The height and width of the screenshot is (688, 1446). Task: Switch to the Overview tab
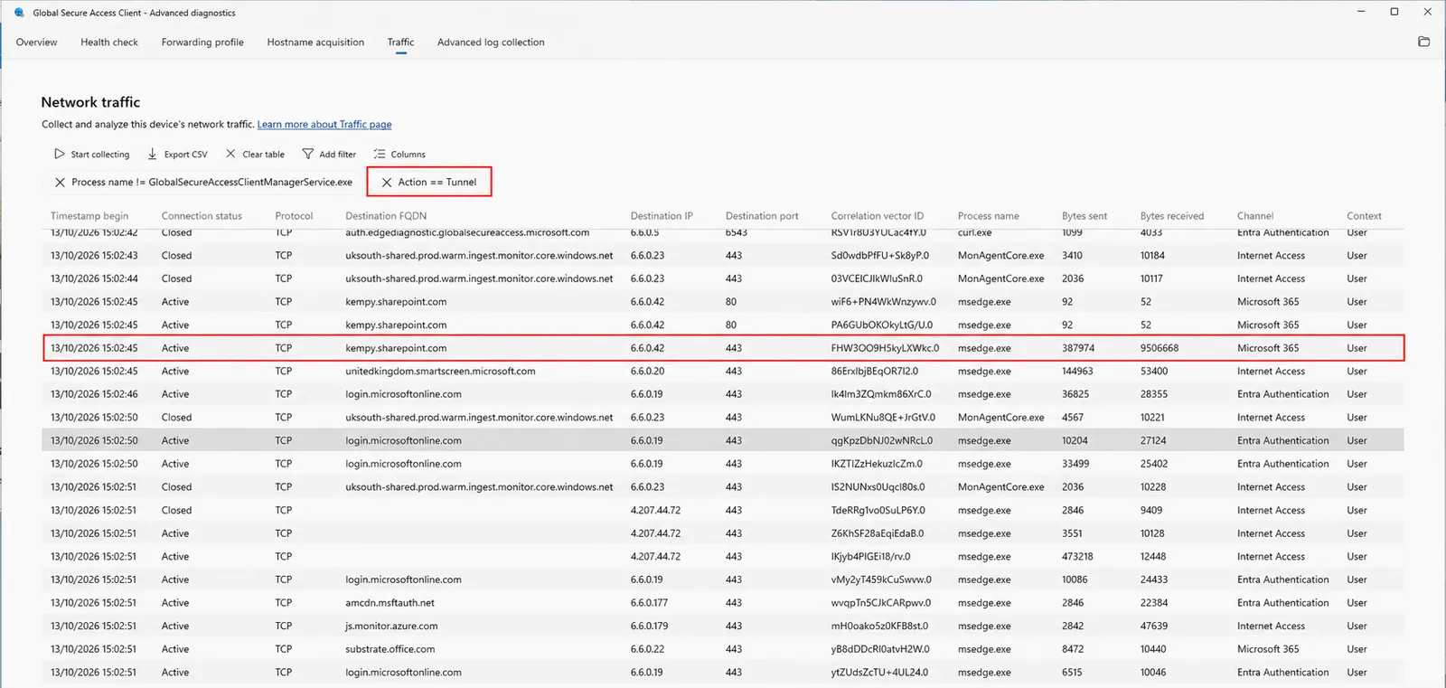pyautogui.click(x=36, y=42)
